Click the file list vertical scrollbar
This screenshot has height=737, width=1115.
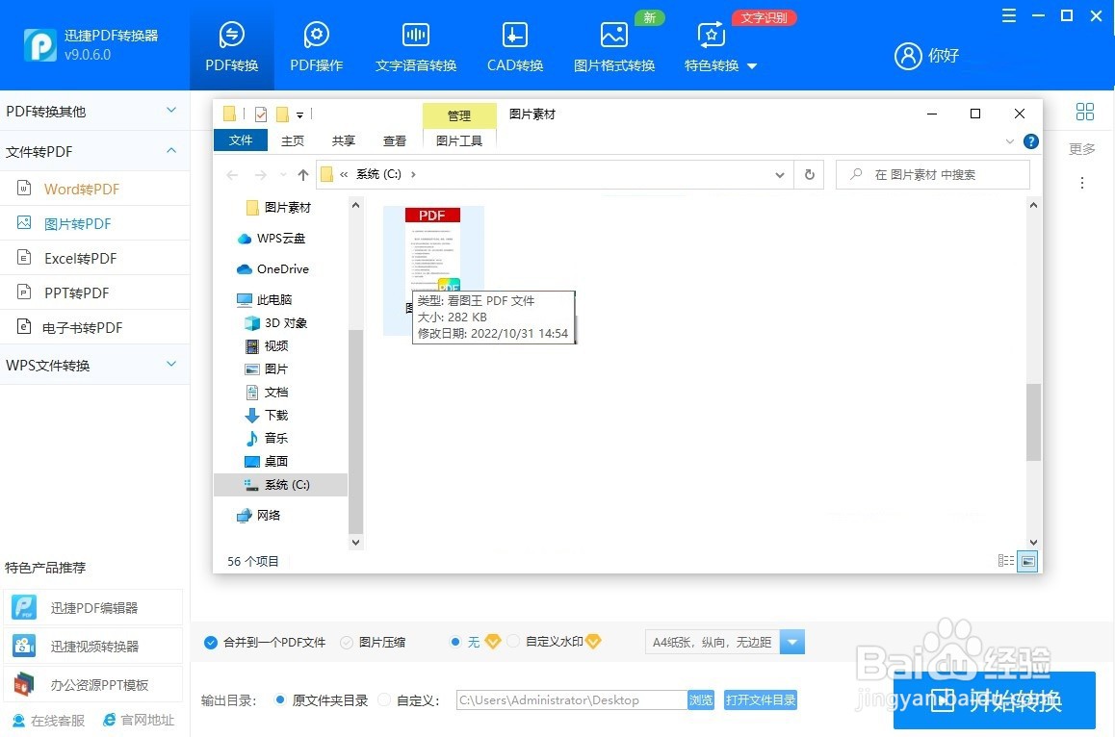pos(1033,423)
